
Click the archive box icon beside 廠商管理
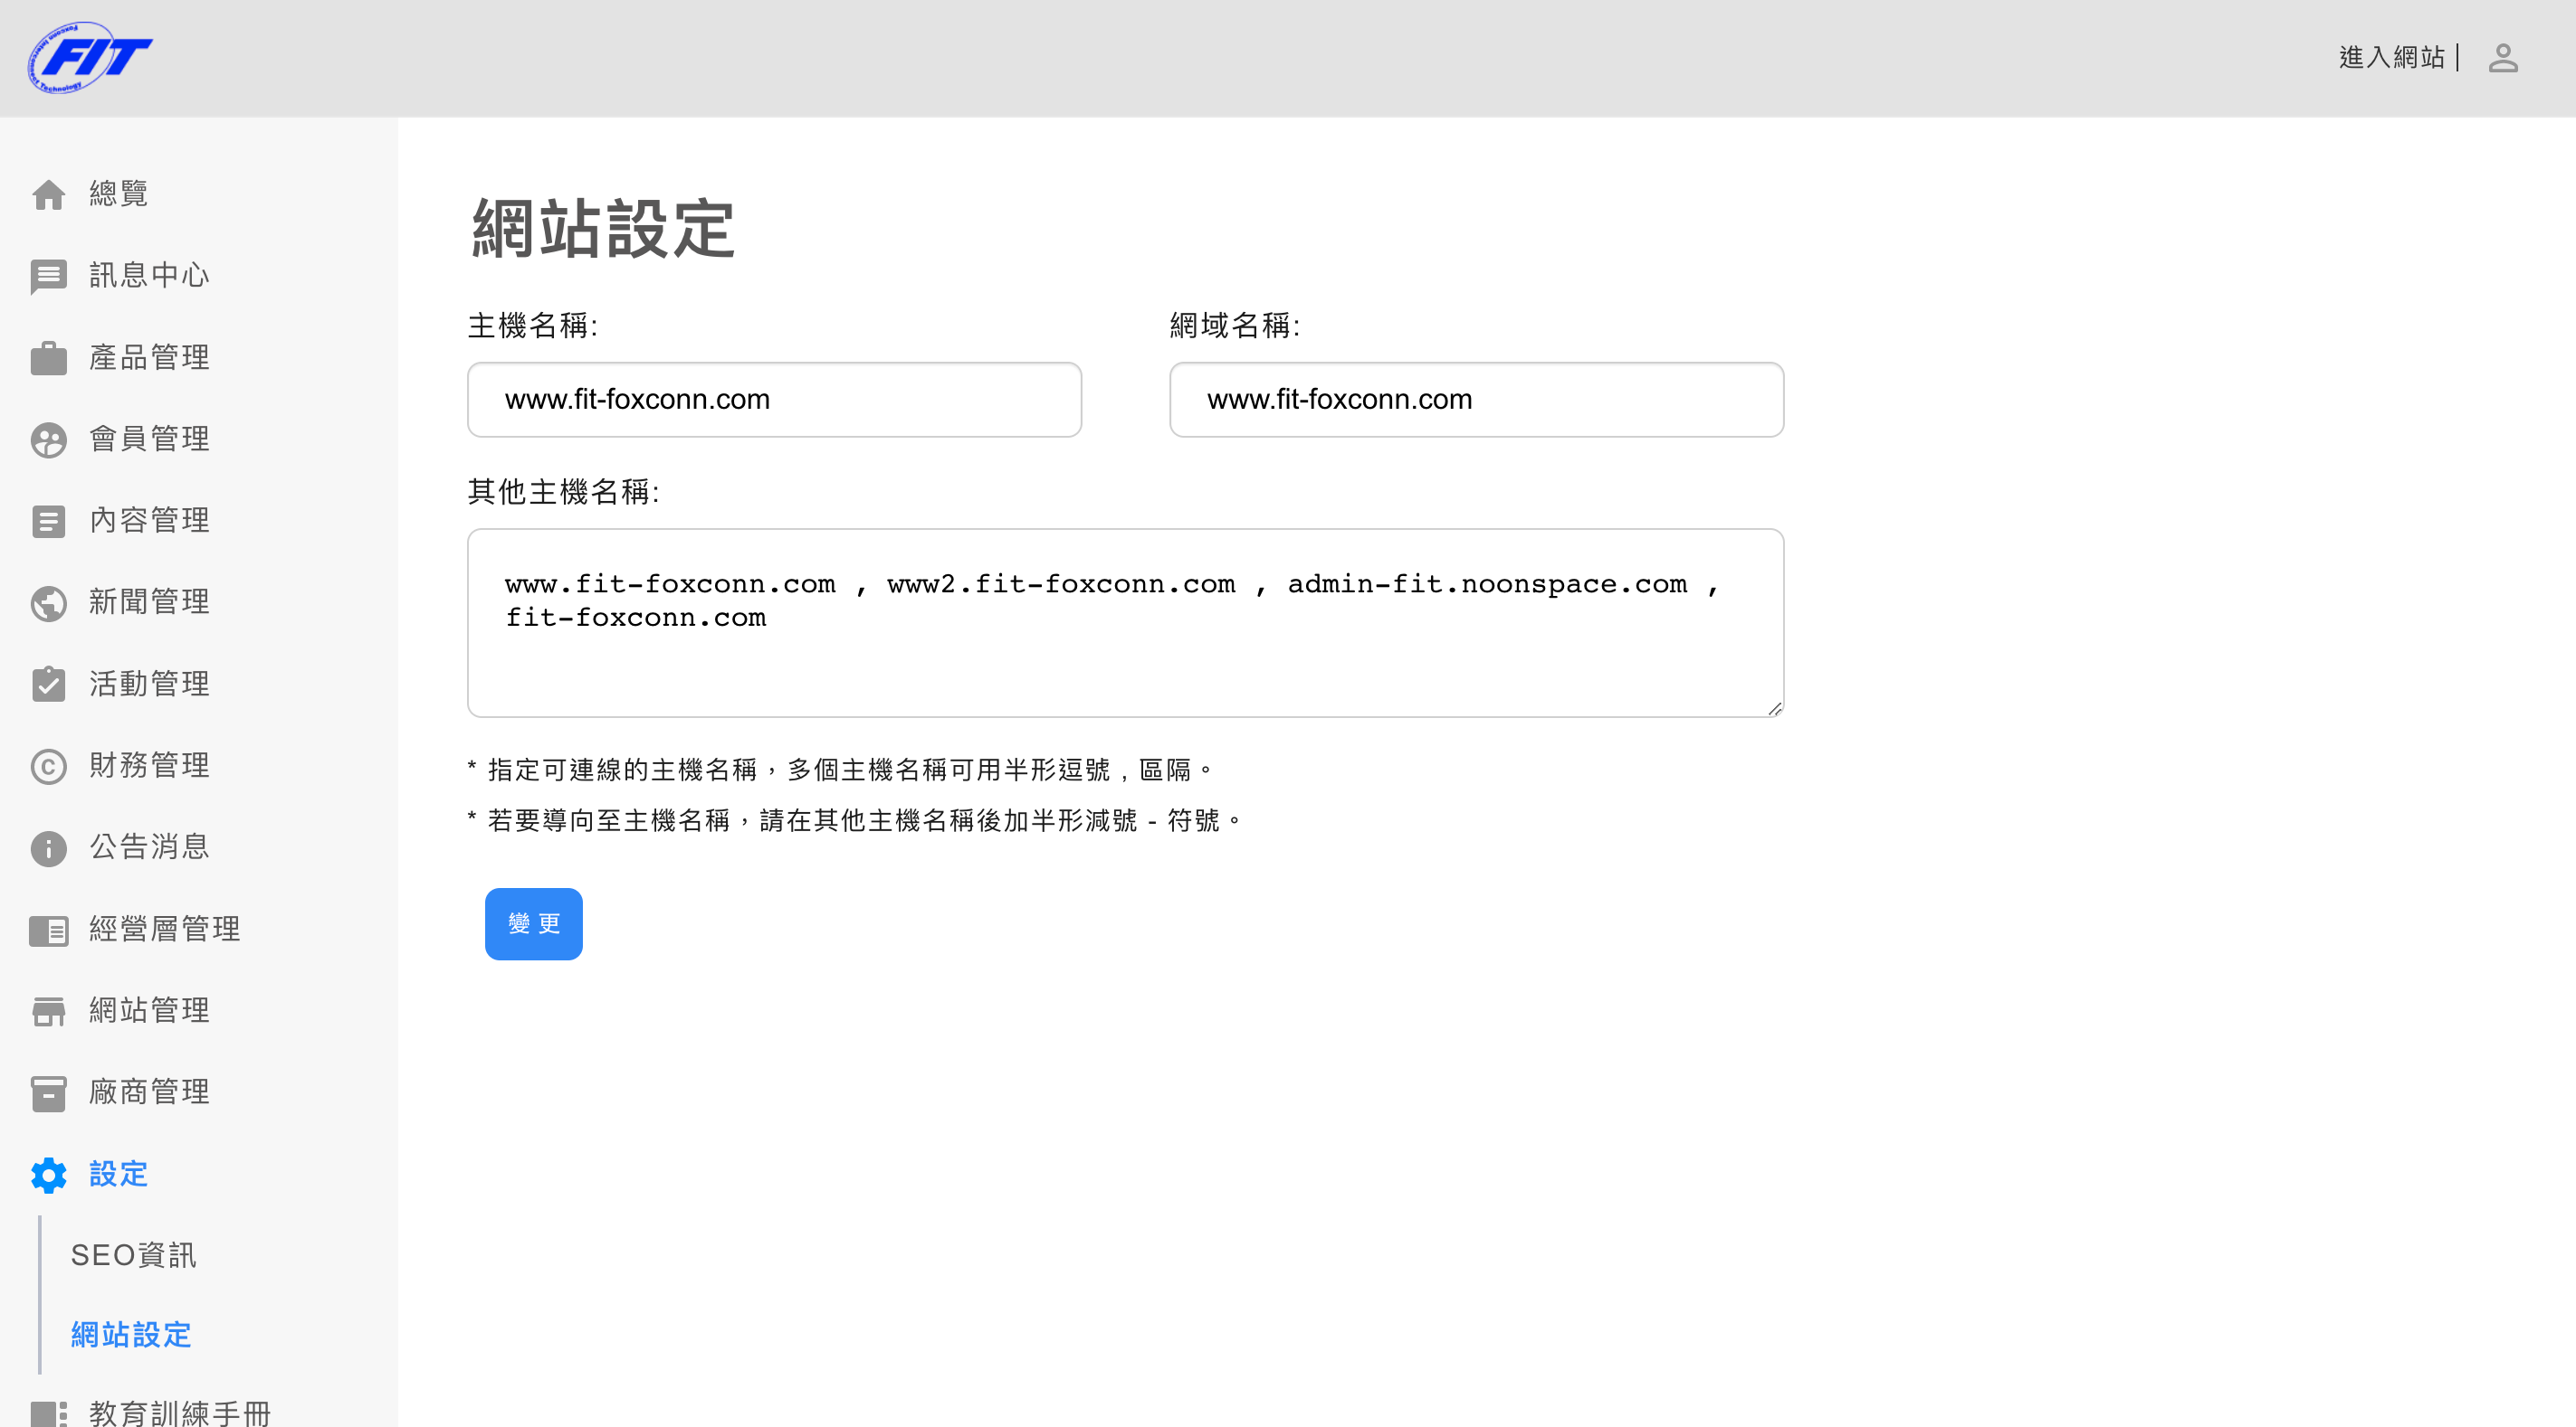pyautogui.click(x=48, y=1093)
